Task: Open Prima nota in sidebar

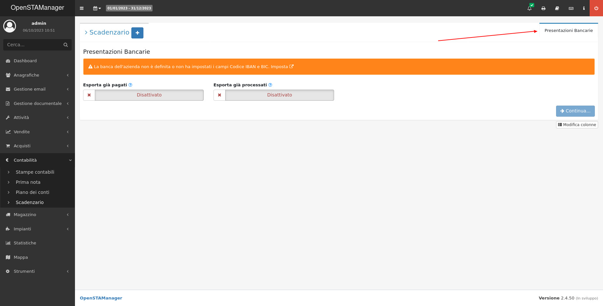Action: 28,182
